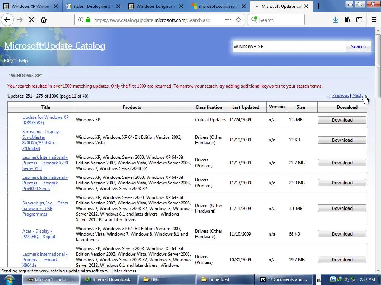Click the Internet Download Manager tray icon
Screen dimensions: 381x285
339,279
